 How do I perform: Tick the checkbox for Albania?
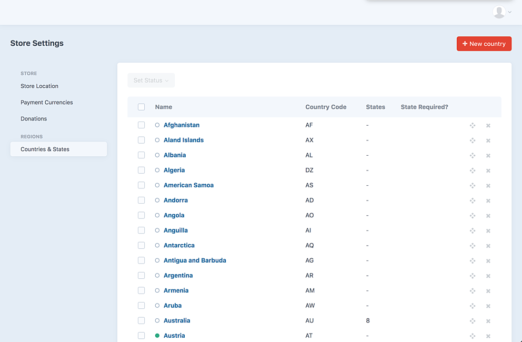tap(141, 155)
